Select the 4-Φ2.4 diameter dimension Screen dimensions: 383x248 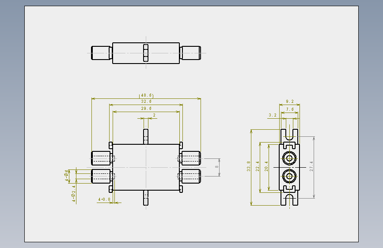[x=73, y=194]
